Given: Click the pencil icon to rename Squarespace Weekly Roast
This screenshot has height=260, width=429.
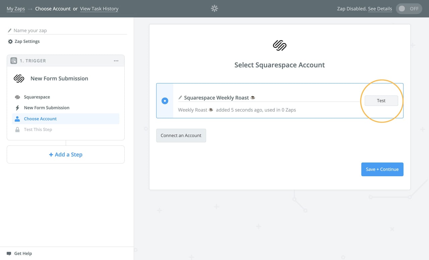Looking at the screenshot, I should coord(180,97).
